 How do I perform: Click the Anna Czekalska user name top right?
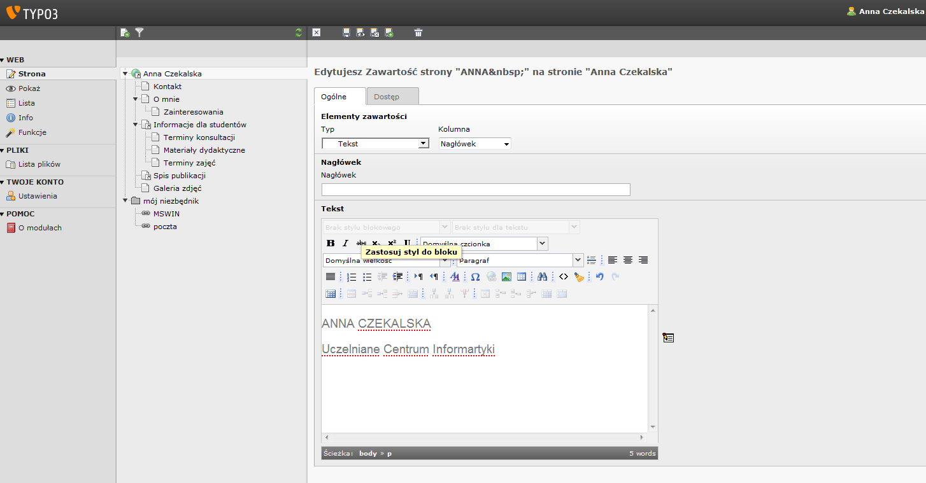pos(891,11)
